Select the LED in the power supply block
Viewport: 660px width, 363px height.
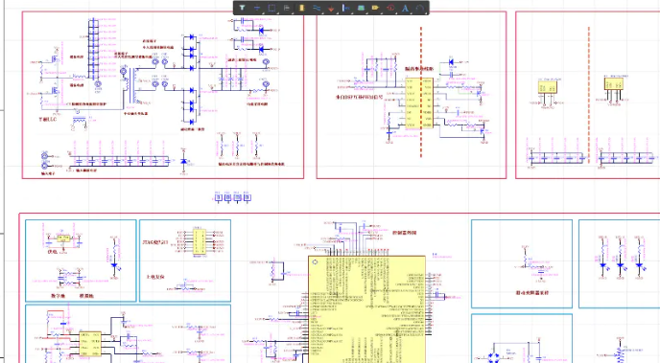point(114,265)
